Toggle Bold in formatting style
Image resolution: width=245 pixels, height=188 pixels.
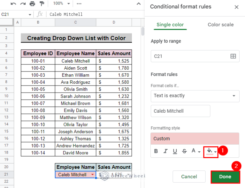coord(156,151)
